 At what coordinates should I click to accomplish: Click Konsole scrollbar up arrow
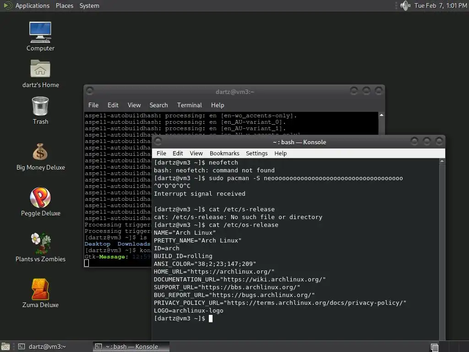coord(442,161)
